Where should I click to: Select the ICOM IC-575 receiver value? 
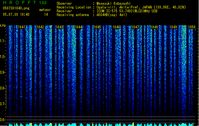[x=127, y=11]
